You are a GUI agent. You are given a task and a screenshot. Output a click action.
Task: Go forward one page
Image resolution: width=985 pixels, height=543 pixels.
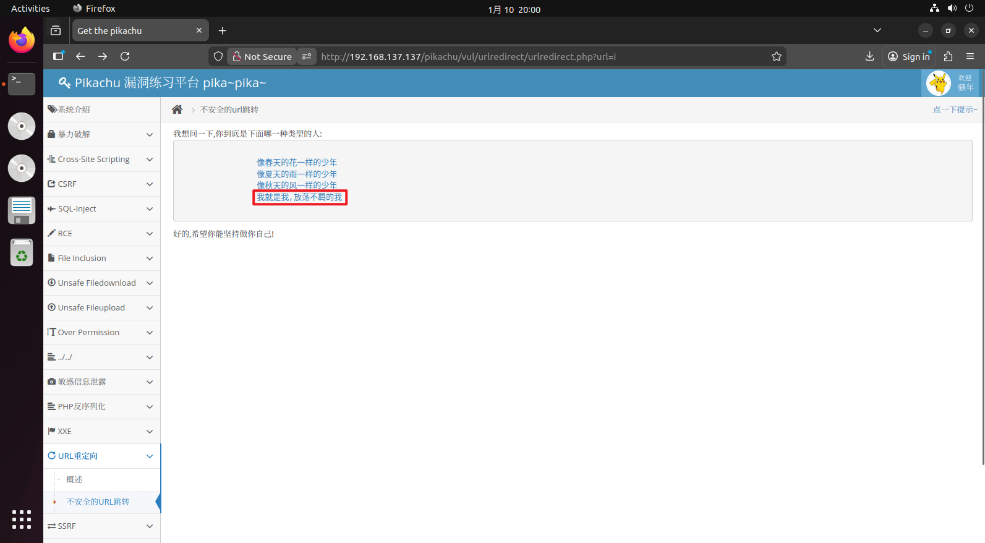(x=103, y=56)
